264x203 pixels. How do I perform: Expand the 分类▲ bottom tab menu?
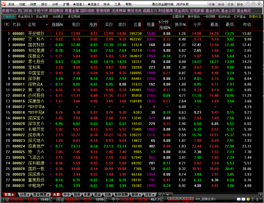pos(24,195)
